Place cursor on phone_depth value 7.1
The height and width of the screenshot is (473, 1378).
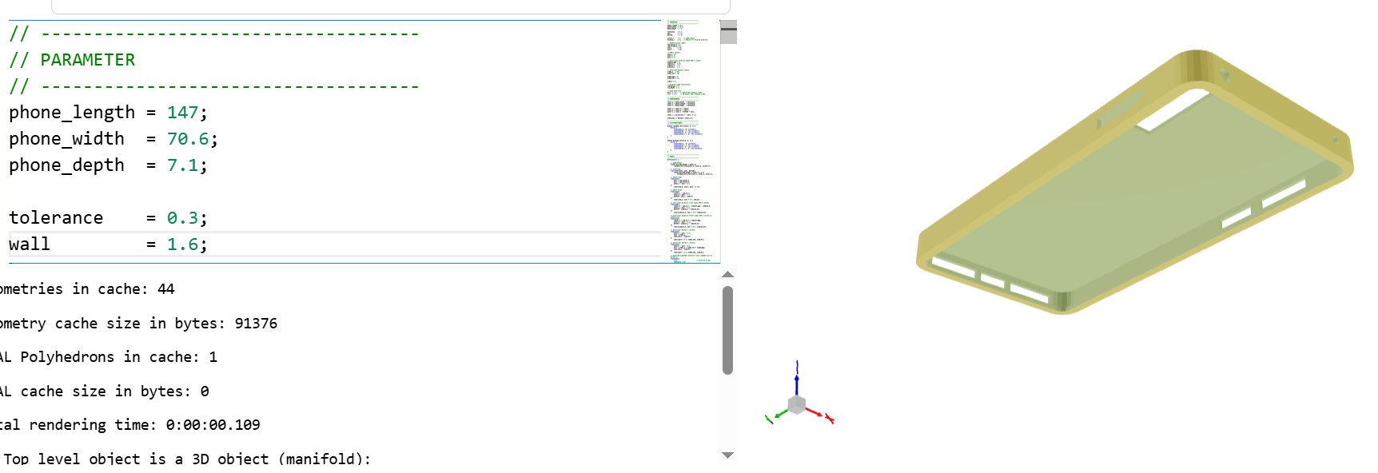(182, 165)
